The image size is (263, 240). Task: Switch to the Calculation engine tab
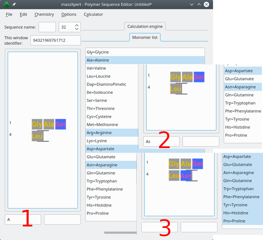[145, 26]
